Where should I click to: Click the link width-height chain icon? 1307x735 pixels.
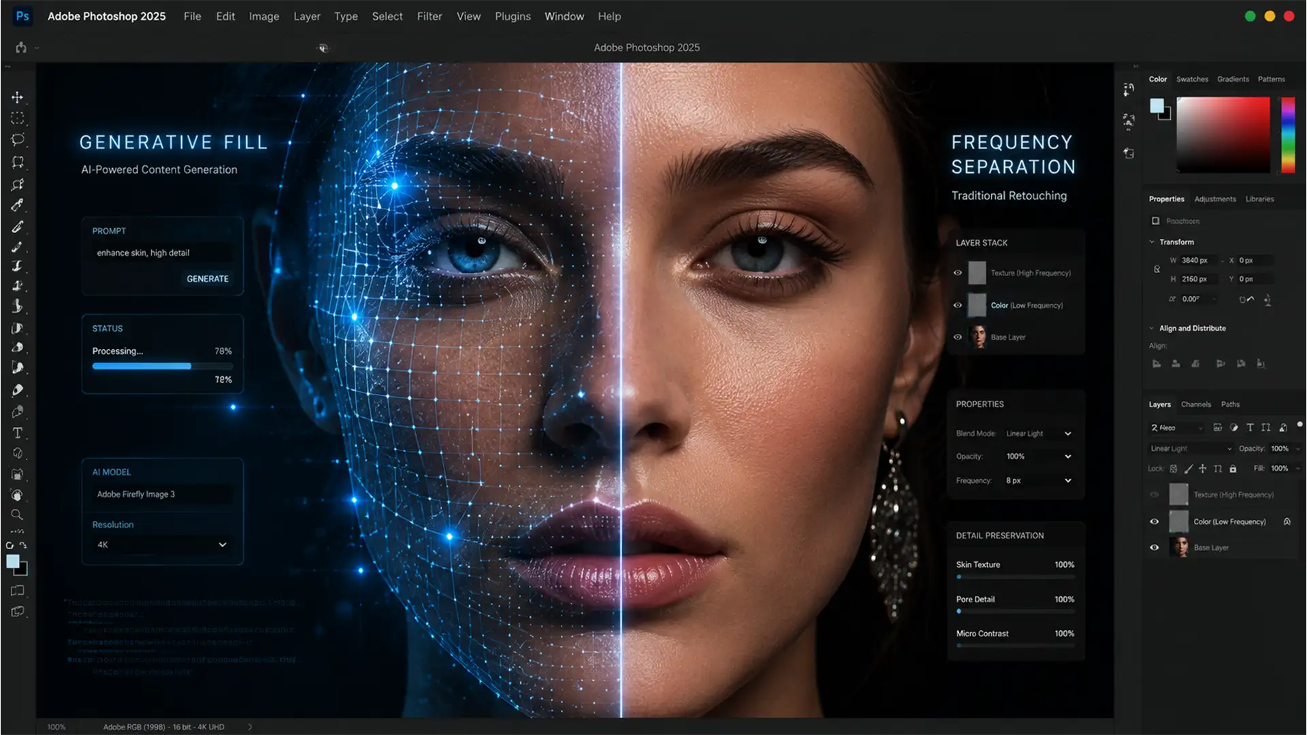1157,269
